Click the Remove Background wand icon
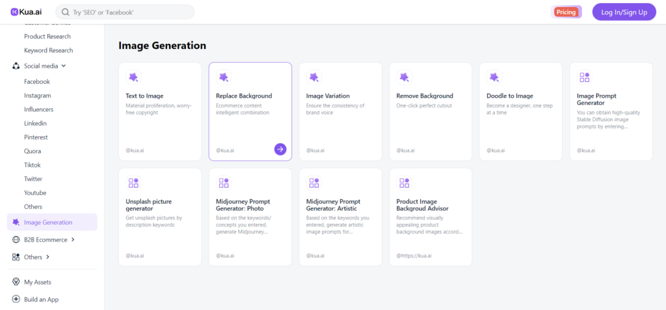Image resolution: width=666 pixels, height=310 pixels. coord(404,77)
